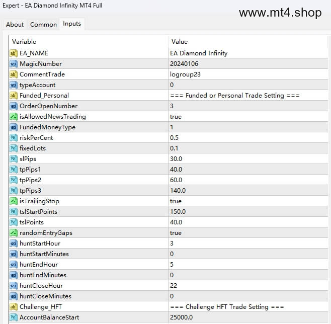Click the double icon beside slPips
Viewport: 331px width, 324px height.
pos(13,158)
